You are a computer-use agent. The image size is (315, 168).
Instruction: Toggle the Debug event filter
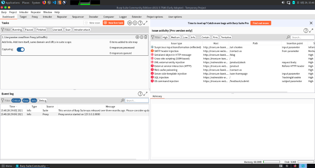[x=43, y=100]
